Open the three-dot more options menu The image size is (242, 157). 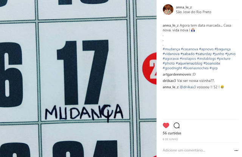coord(236,151)
